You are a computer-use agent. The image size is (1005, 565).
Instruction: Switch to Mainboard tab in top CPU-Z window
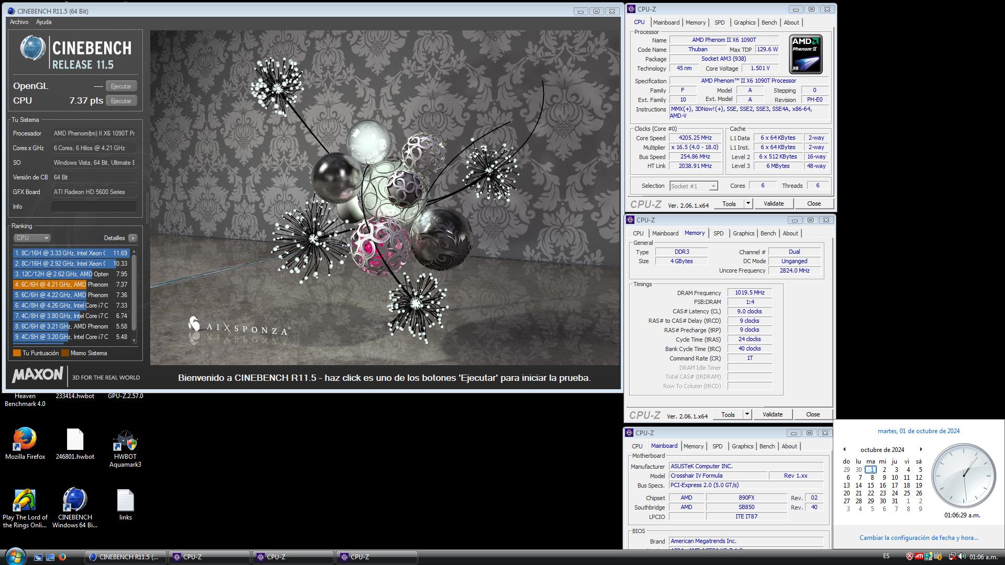point(666,22)
